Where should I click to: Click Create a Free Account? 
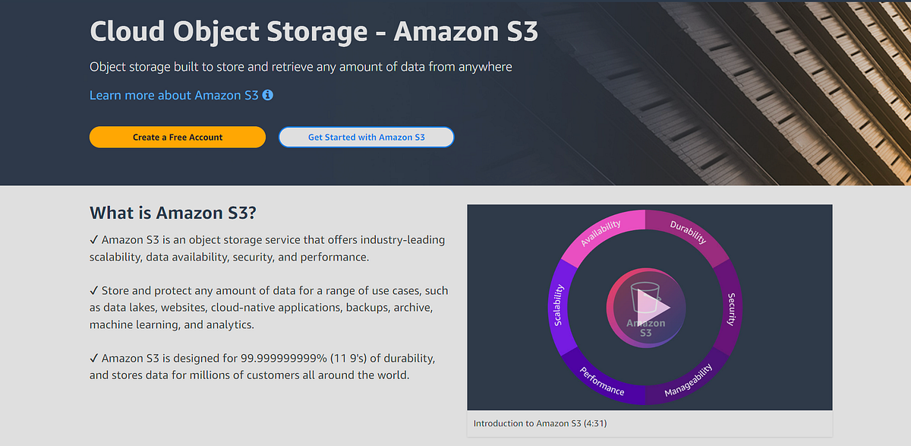(x=177, y=137)
